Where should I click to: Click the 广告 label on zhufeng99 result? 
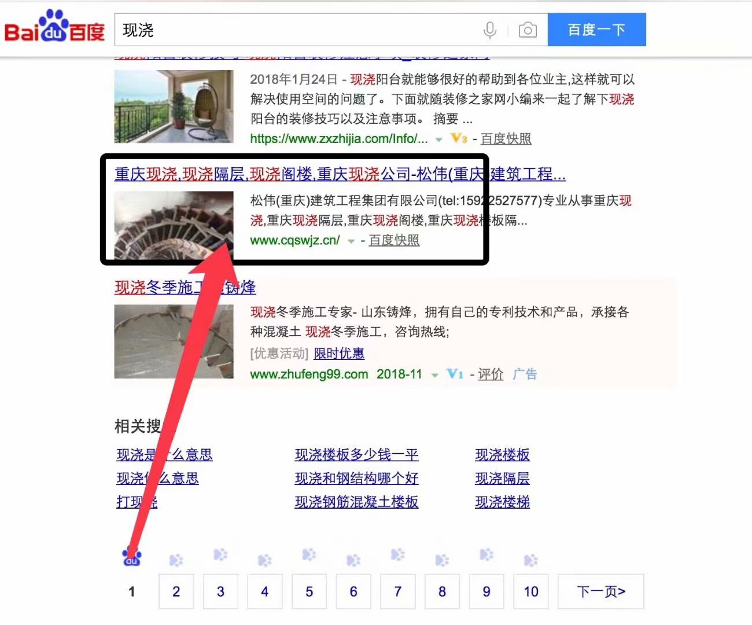click(x=525, y=374)
